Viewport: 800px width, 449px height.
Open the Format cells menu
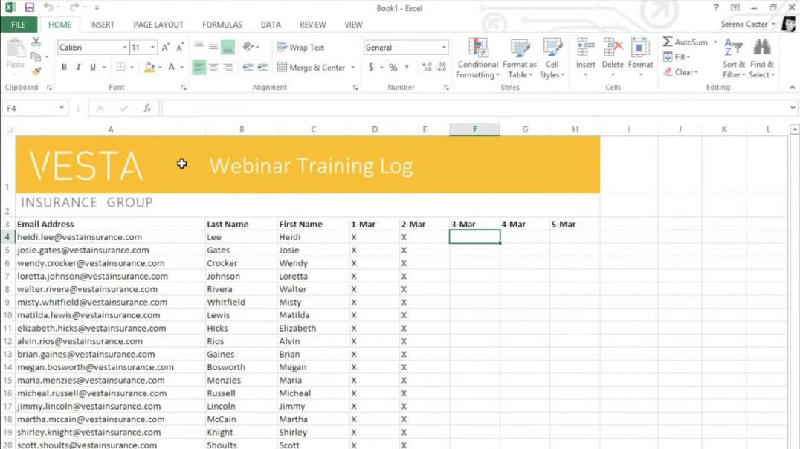(640, 59)
